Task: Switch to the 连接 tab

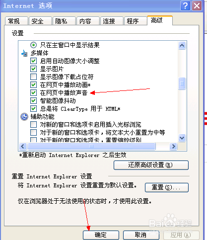Action: pos(112,21)
